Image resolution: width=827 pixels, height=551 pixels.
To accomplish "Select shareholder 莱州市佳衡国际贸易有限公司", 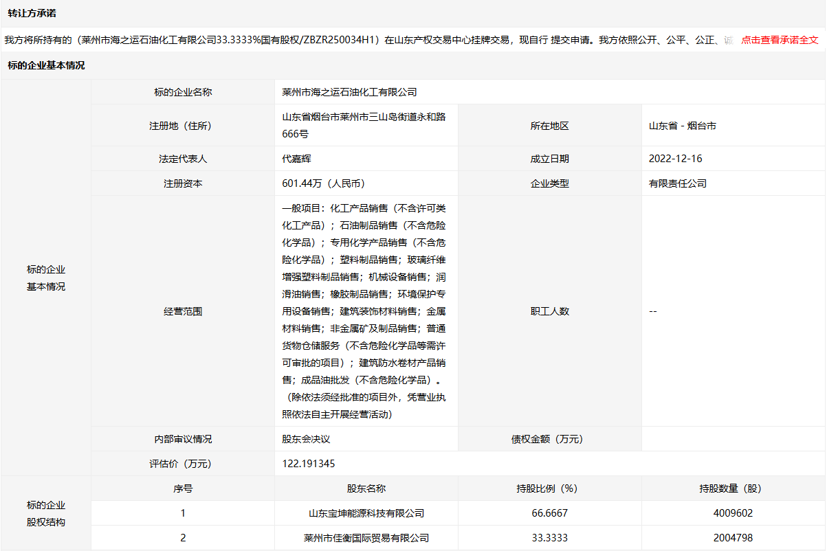I will point(366,538).
